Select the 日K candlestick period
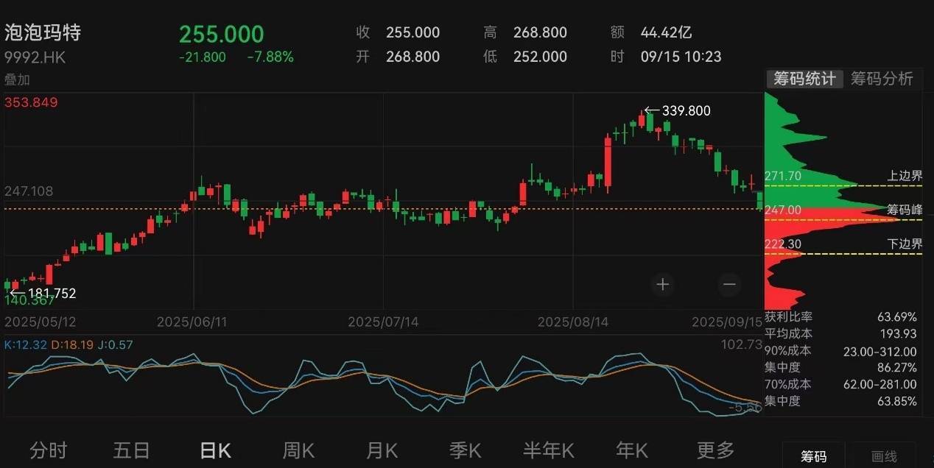Viewport: 934px width, 468px height. (x=214, y=450)
